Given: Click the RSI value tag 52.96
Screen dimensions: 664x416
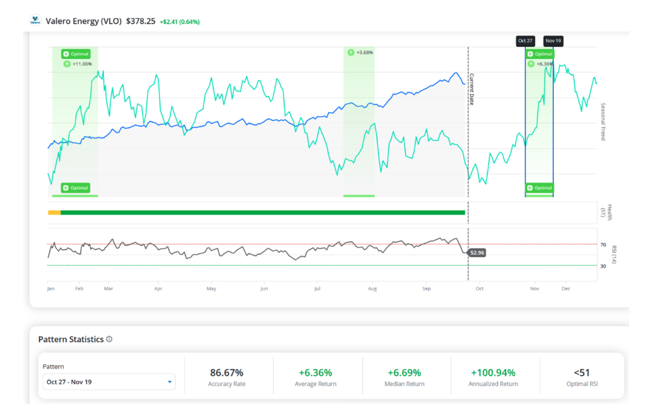Looking at the screenshot, I should coord(477,253).
